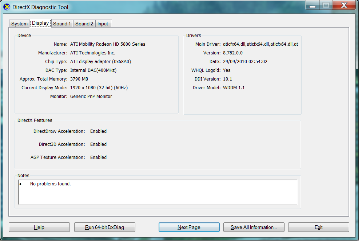Image resolution: width=362 pixels, height=242 pixels.
Task: Open the Sound 2 tab
Action: coord(84,24)
